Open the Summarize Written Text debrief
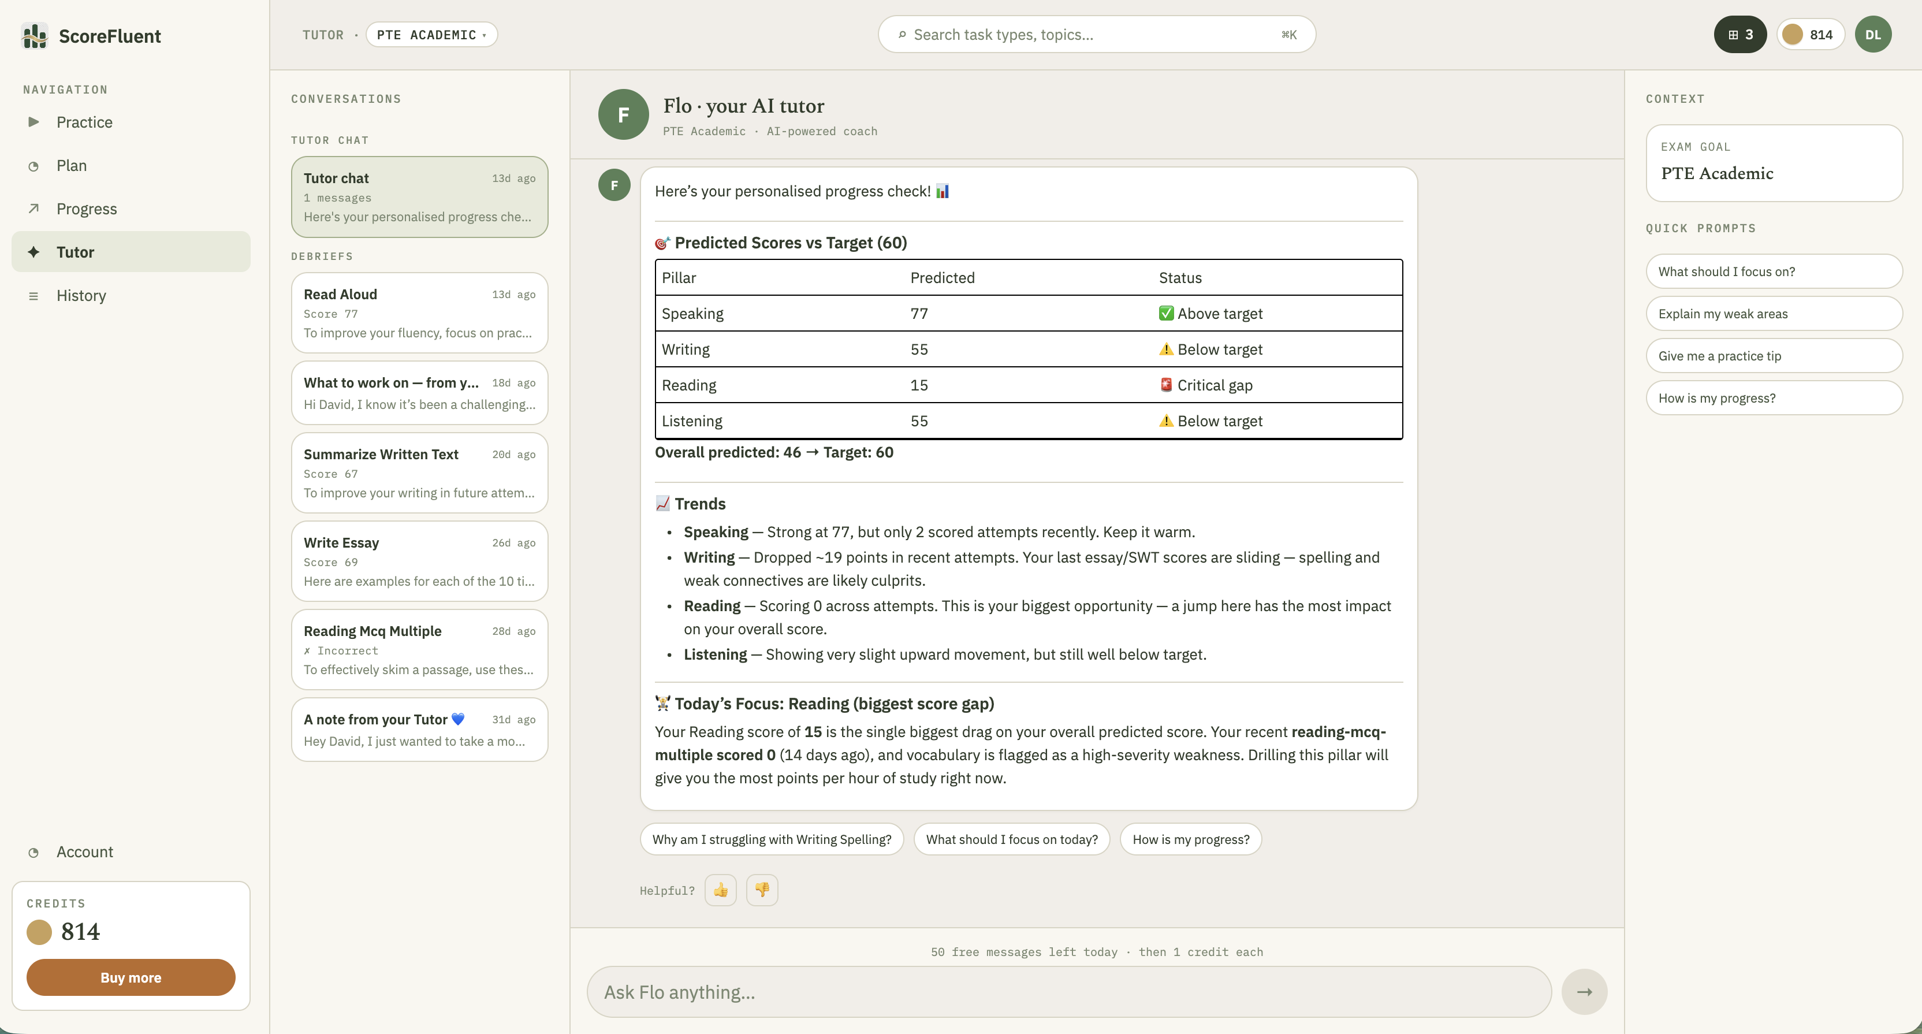 pyautogui.click(x=419, y=473)
